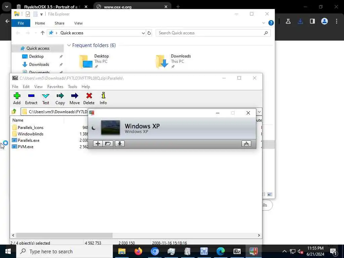
Task: Choose the Move tool in 7-Zip
Action: [x=75, y=98]
